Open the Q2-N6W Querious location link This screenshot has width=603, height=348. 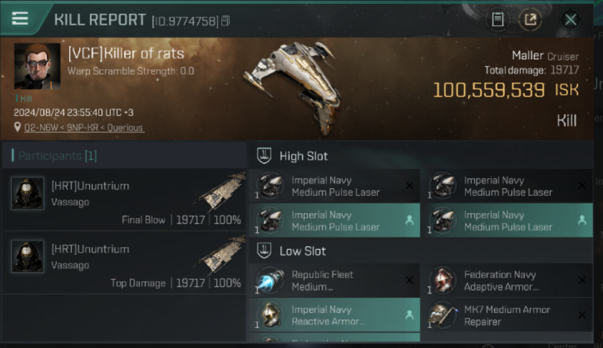(x=83, y=128)
